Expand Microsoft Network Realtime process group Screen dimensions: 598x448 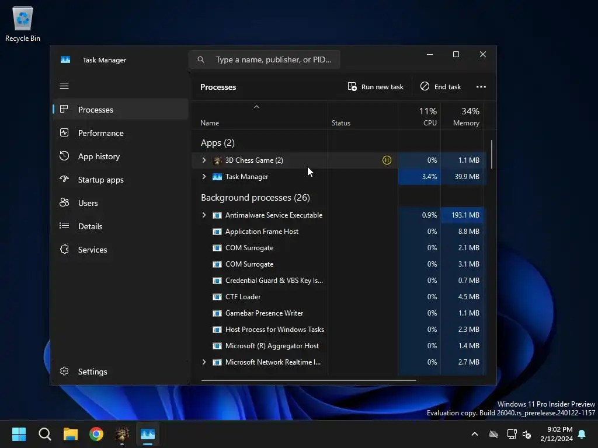click(204, 362)
